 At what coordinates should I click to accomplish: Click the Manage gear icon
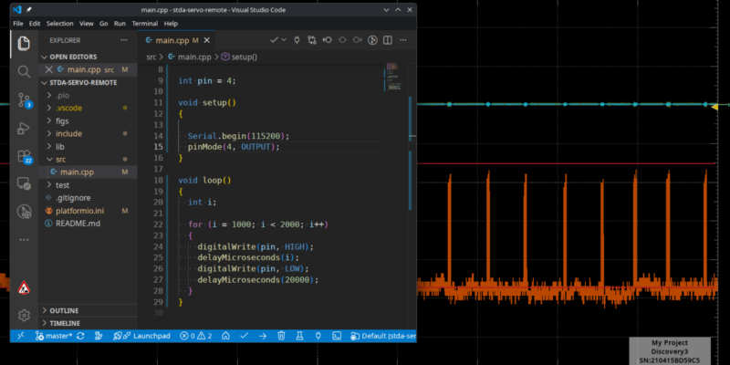click(x=25, y=315)
